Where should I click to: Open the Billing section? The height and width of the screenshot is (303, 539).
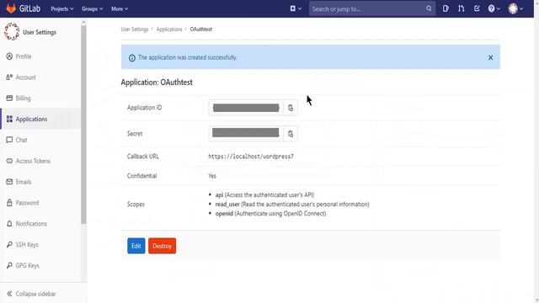(x=23, y=98)
